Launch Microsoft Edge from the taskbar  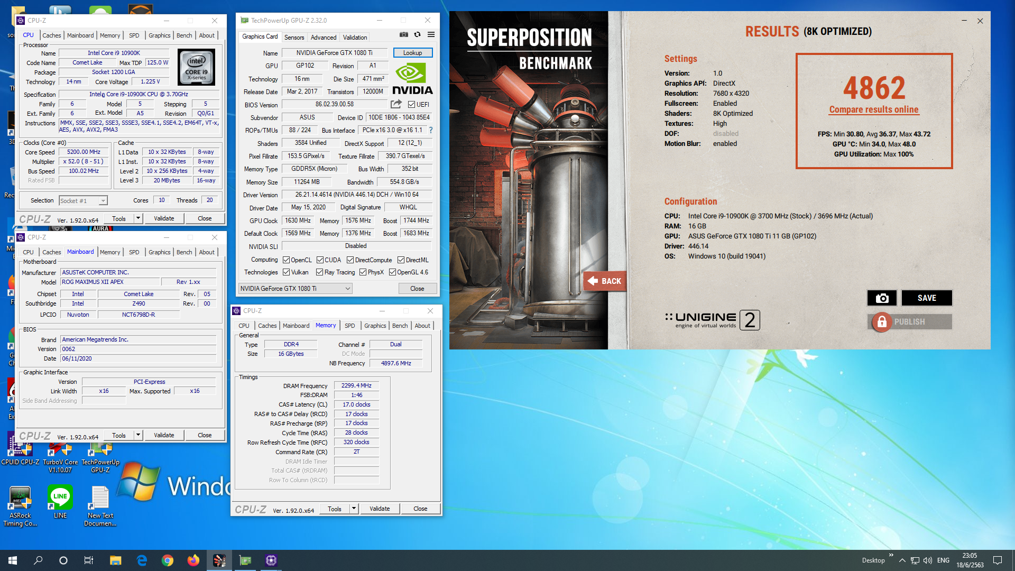[x=142, y=560]
